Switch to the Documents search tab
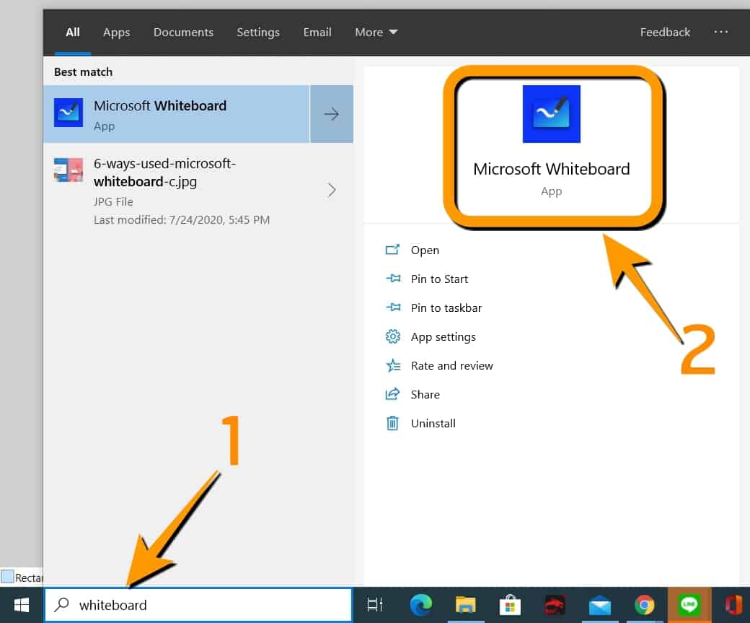Viewport: 750px width, 623px height. pos(183,32)
